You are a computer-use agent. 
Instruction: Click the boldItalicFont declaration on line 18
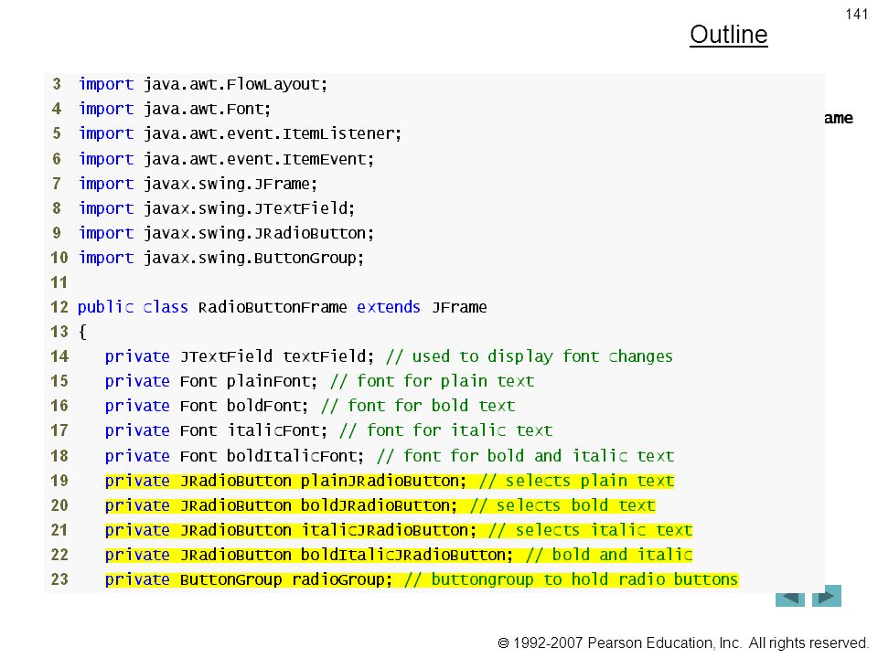click(390, 456)
